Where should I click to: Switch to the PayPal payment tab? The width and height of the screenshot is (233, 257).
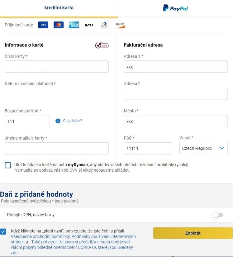[175, 8]
